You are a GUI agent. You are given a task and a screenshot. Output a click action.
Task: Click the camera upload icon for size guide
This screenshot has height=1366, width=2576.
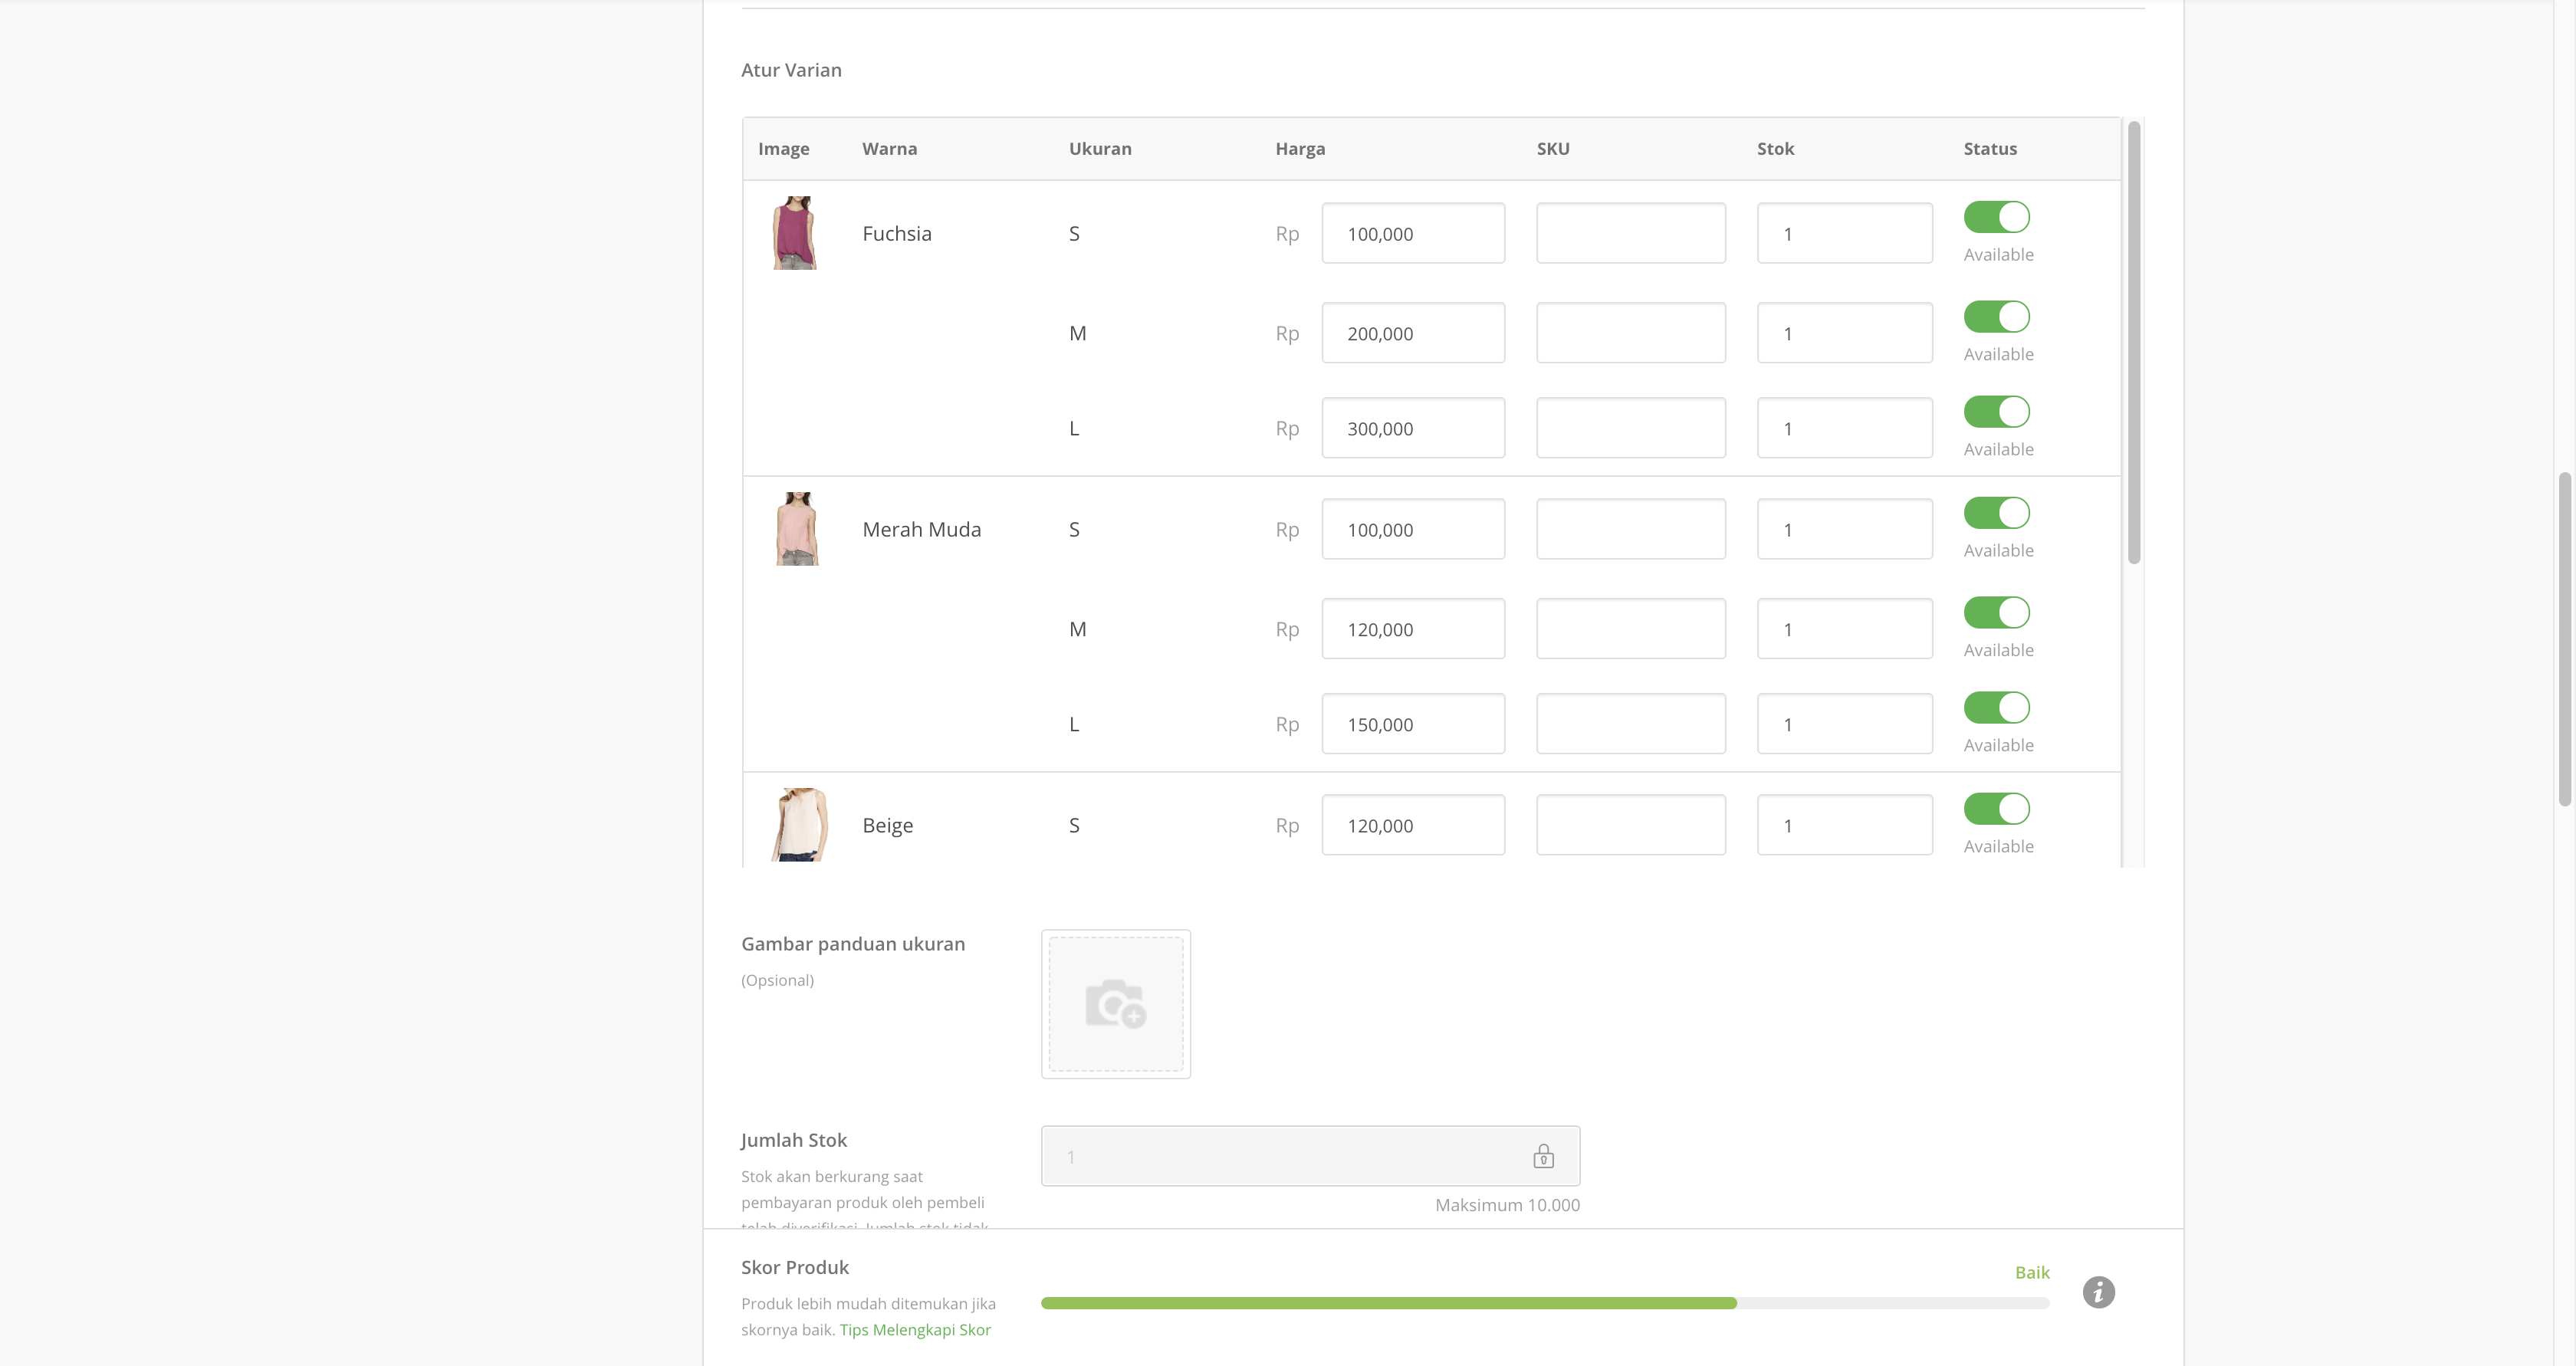1115,1003
